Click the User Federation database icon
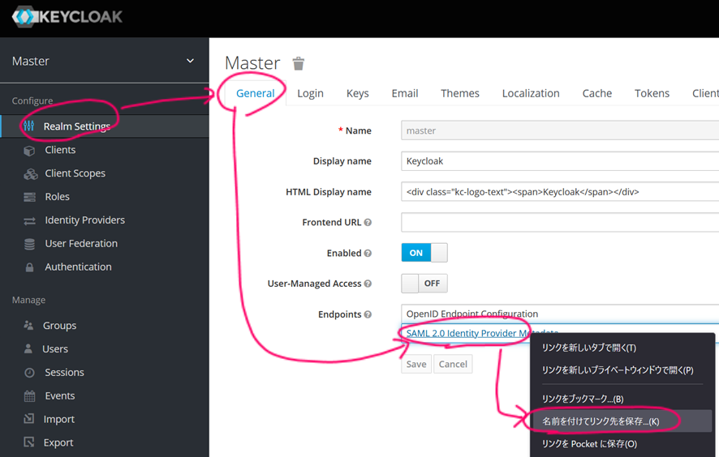The width and height of the screenshot is (719, 457). click(x=29, y=244)
